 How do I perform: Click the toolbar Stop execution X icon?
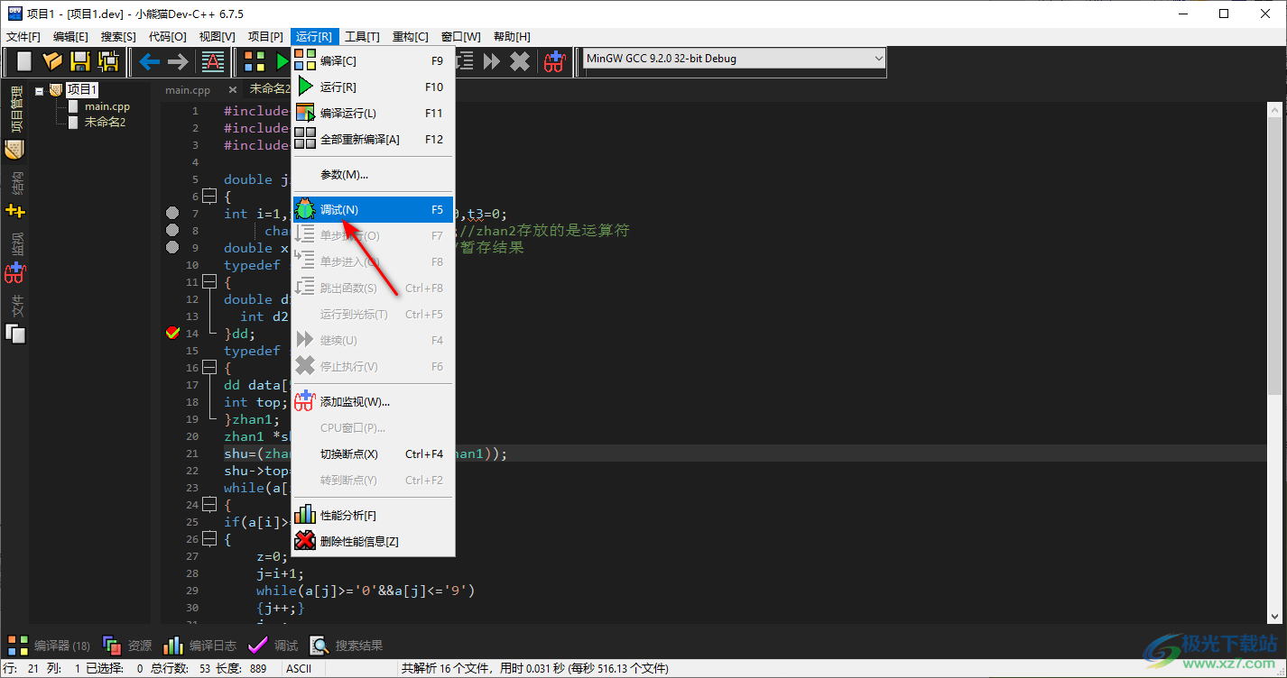point(520,61)
